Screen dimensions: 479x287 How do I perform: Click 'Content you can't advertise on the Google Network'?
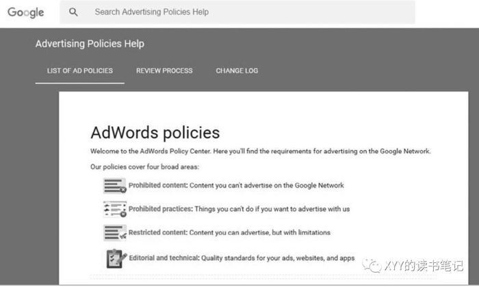click(267, 186)
